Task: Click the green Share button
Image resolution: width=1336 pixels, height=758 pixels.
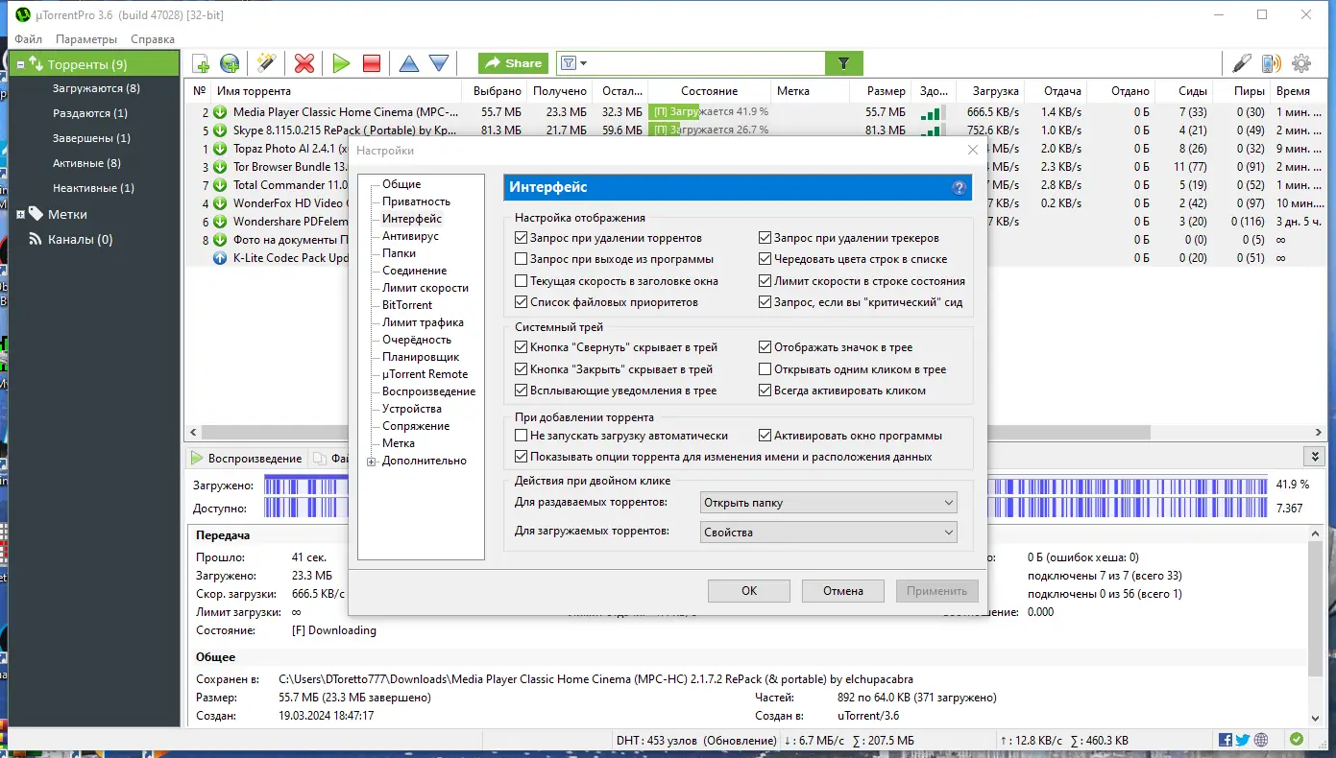Action: tap(512, 62)
